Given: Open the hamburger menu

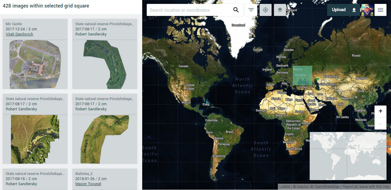Looking at the screenshot, I should 380,10.
